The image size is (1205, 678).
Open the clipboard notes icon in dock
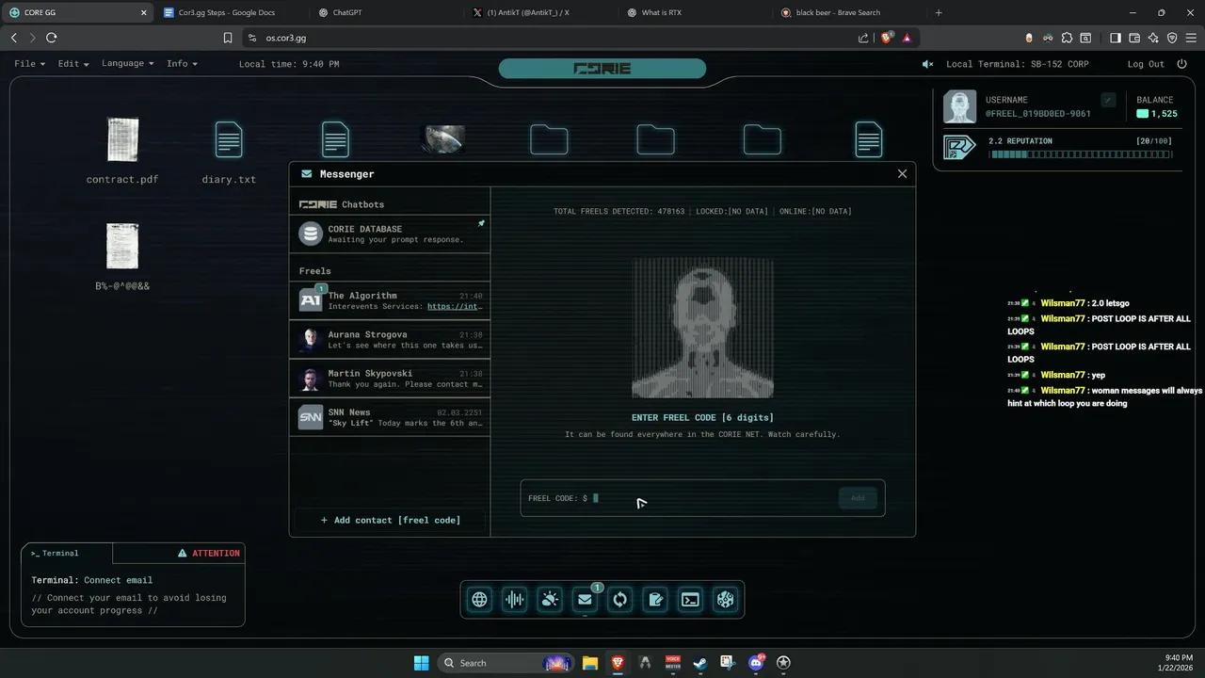tap(655, 600)
